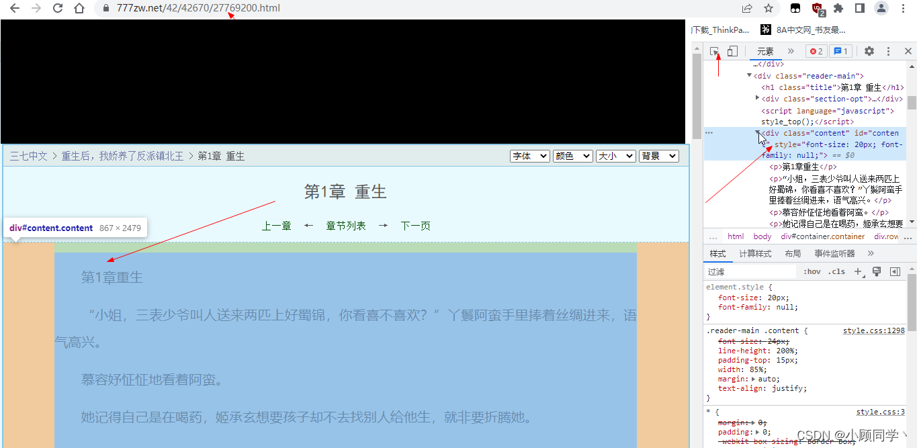Viewport: 917px width, 448px height.
Task: Go to 三七中文 home link
Action: pyautogui.click(x=28, y=156)
